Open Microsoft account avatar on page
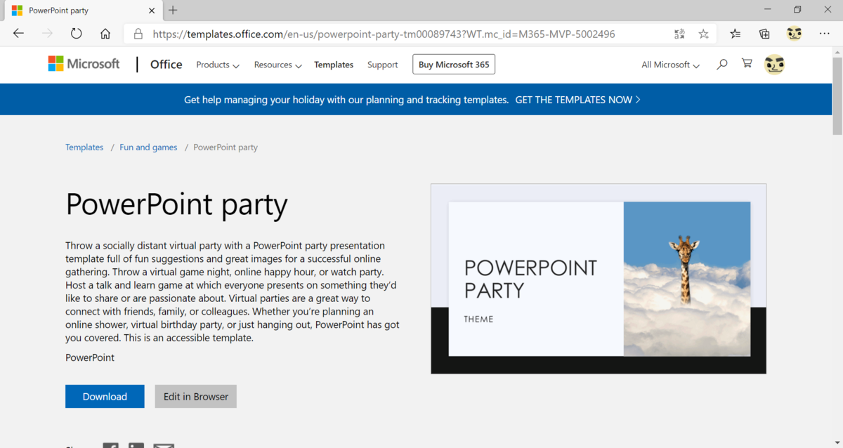 coord(774,65)
